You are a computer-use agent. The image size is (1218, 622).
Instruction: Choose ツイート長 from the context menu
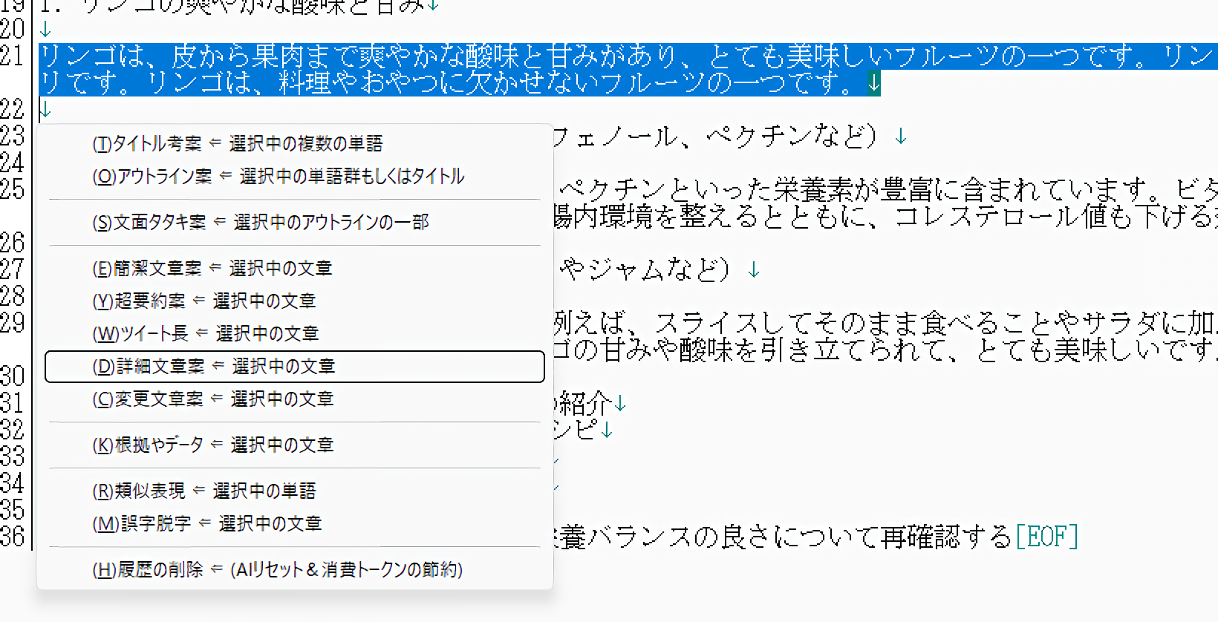click(205, 333)
